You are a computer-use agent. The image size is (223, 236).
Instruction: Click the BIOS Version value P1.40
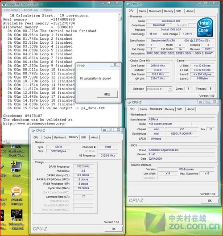tap(181, 154)
